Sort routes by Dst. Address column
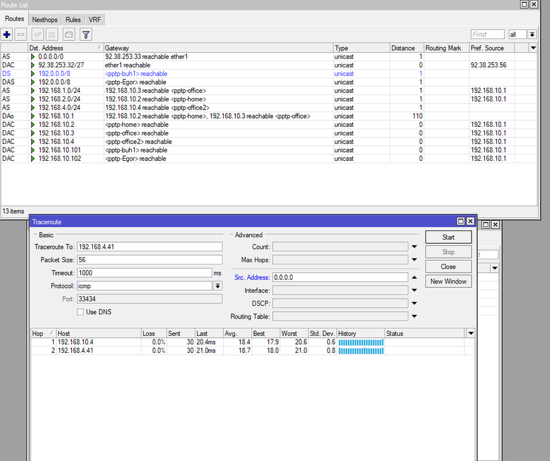The width and height of the screenshot is (550, 461). (x=66, y=48)
